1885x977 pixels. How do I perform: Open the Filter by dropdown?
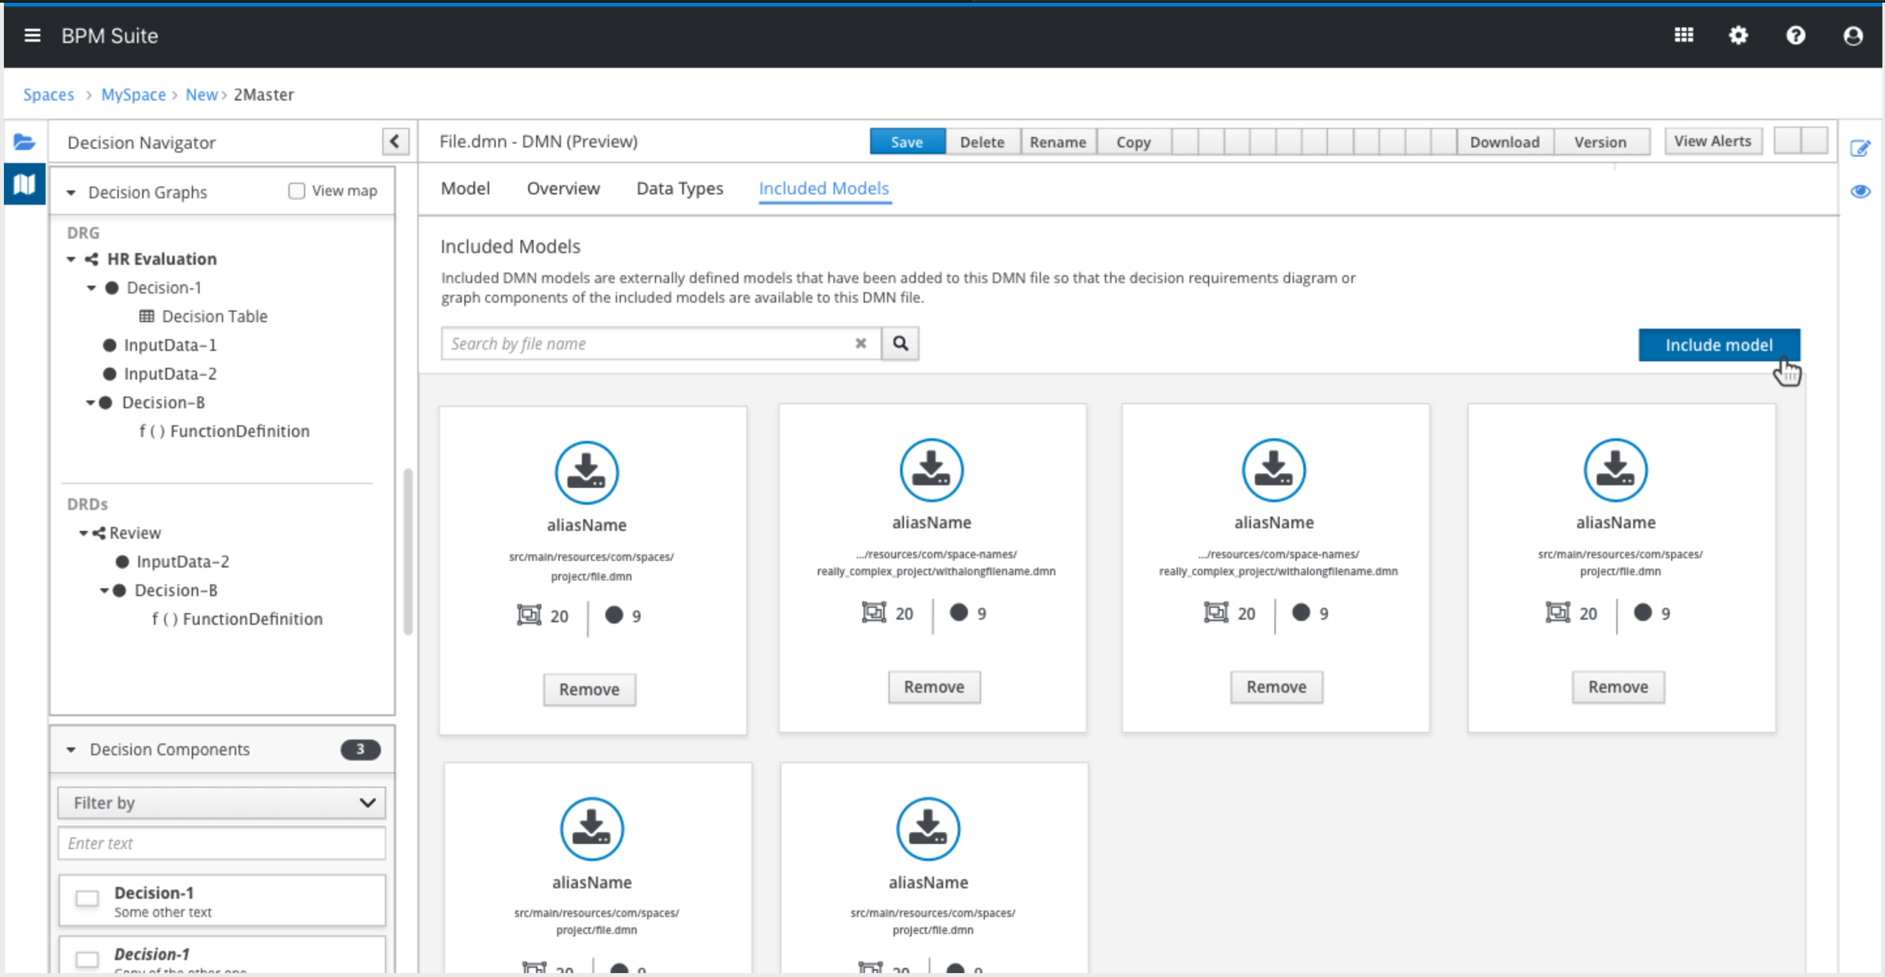(221, 803)
